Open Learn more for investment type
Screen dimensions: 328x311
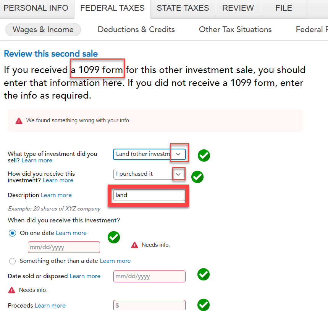[37, 160]
